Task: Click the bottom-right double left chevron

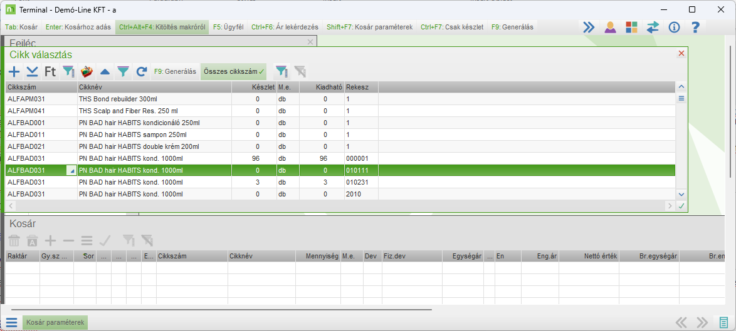Action: 681,323
